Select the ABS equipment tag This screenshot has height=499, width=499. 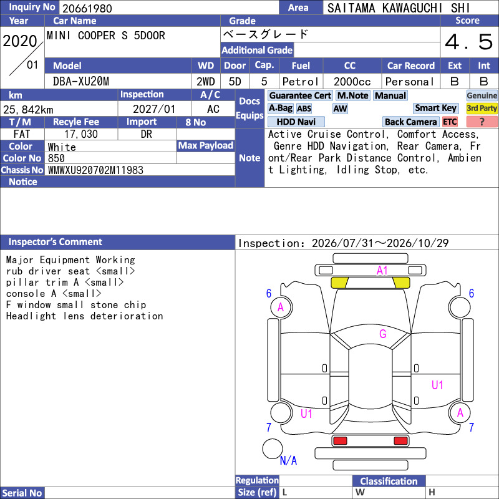304,109
